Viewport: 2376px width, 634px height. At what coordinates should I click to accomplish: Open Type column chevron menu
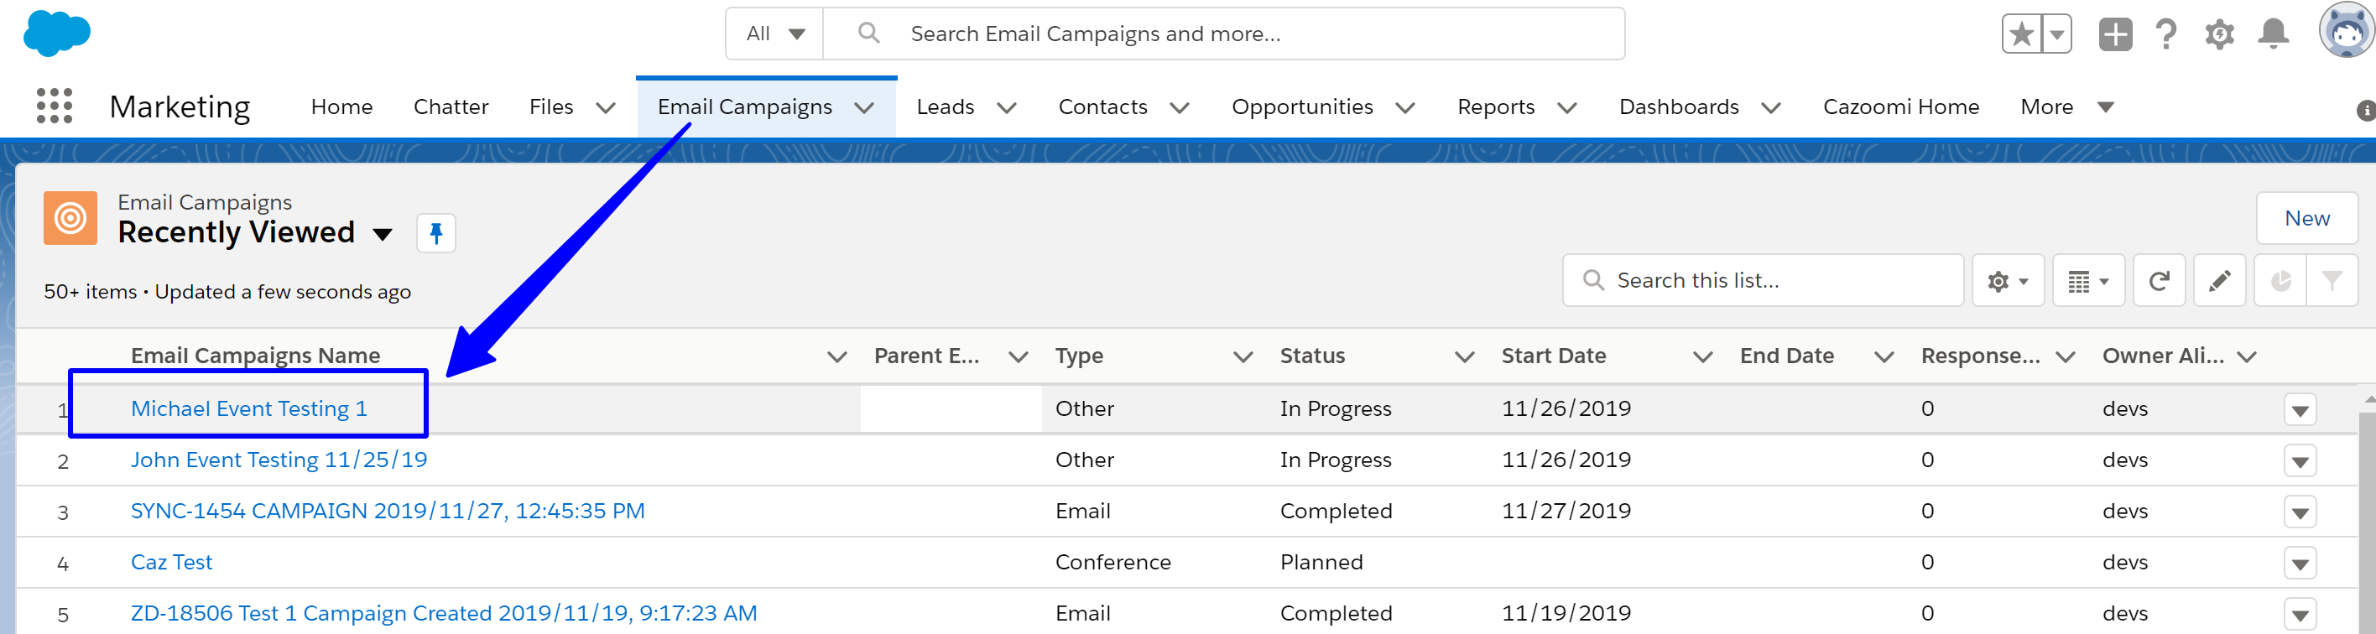click(1243, 356)
